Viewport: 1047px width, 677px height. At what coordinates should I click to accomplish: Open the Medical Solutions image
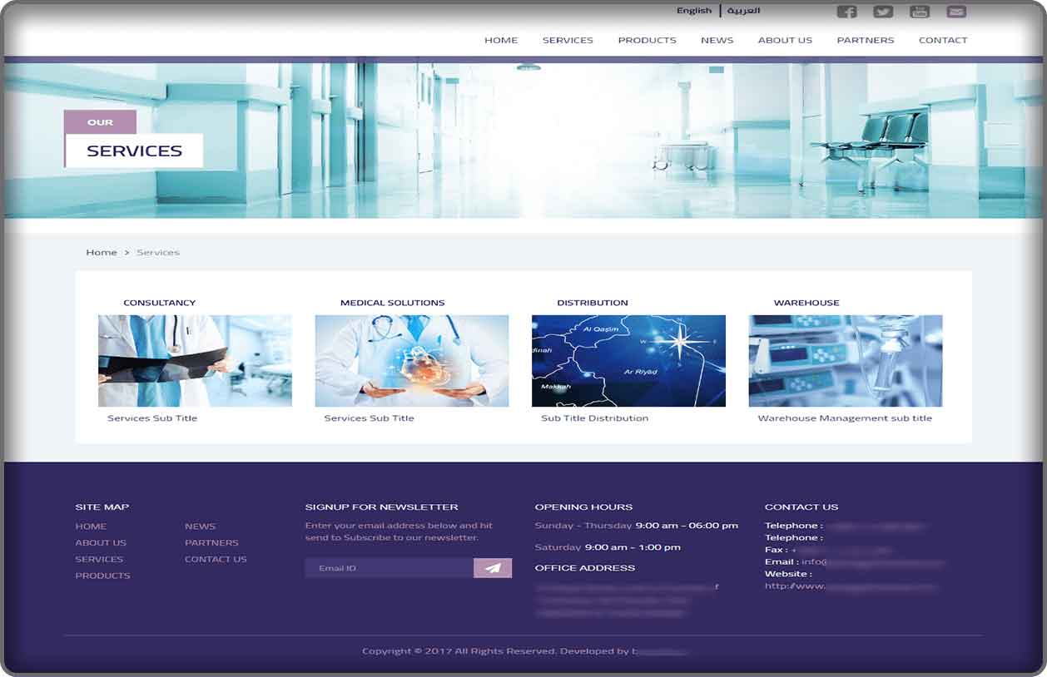[x=411, y=361]
